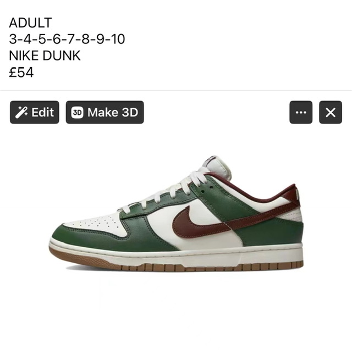Click the magic wand icon on Edit
The image size is (352, 350).
[21, 112]
